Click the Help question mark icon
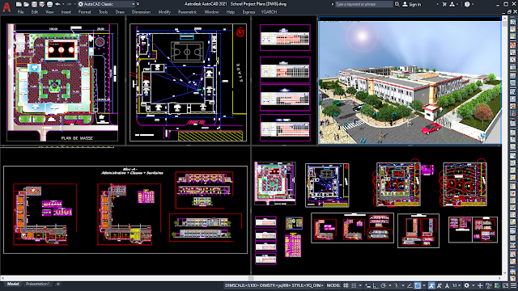 [467, 4]
